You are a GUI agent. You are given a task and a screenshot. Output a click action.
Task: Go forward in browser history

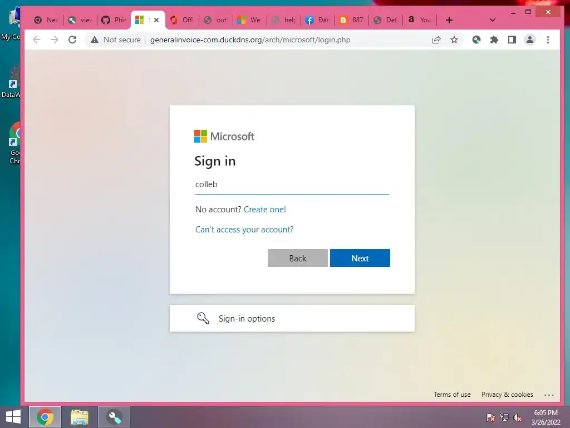click(x=55, y=40)
